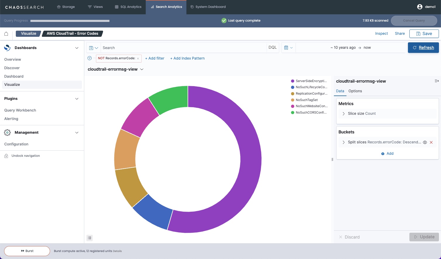Remove the Split slices bucket red X

[431, 142]
